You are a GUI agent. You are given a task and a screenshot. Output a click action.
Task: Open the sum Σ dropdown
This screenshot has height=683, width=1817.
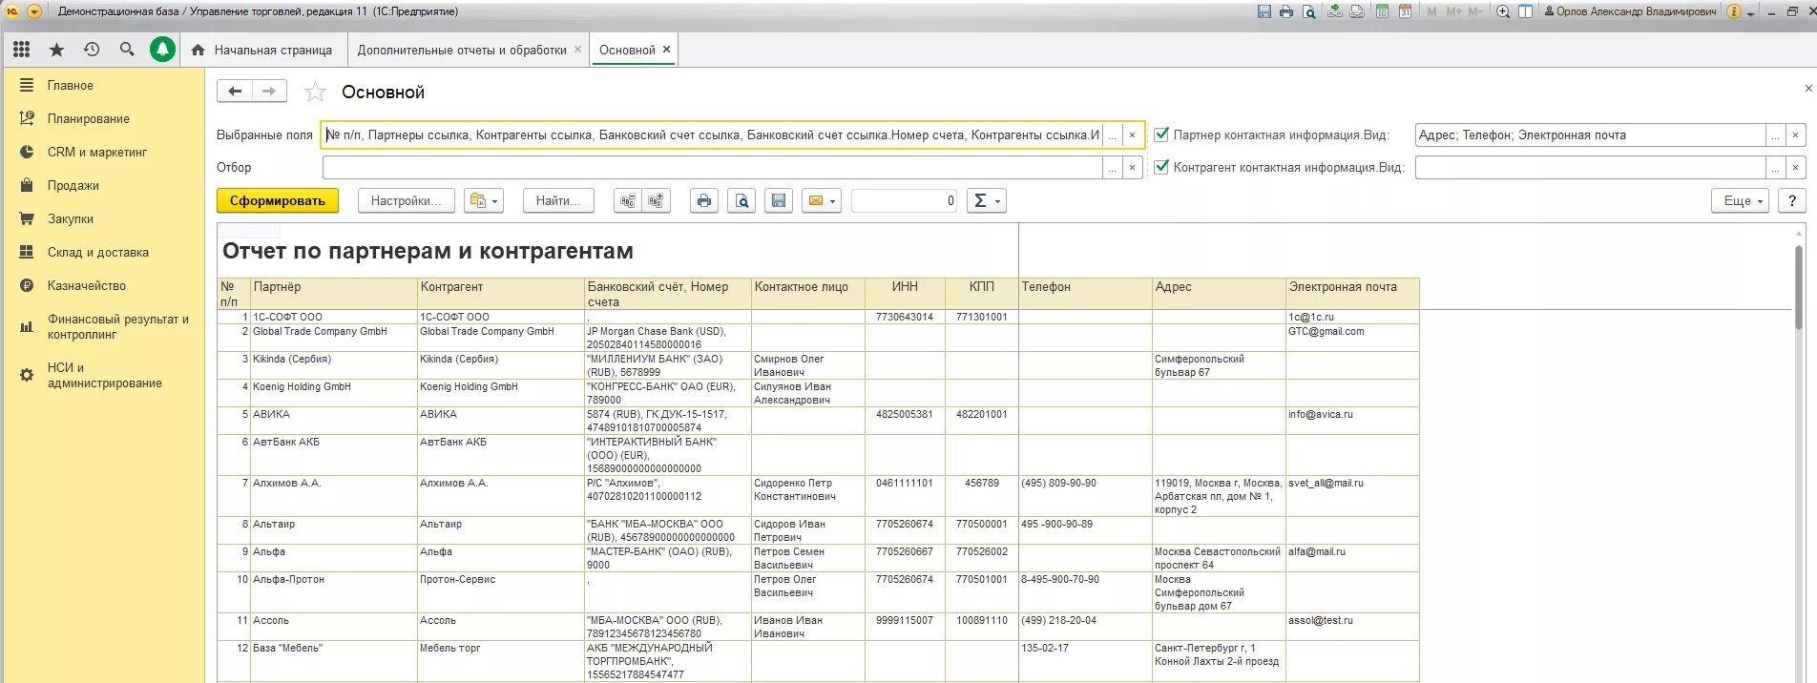pyautogui.click(x=986, y=200)
